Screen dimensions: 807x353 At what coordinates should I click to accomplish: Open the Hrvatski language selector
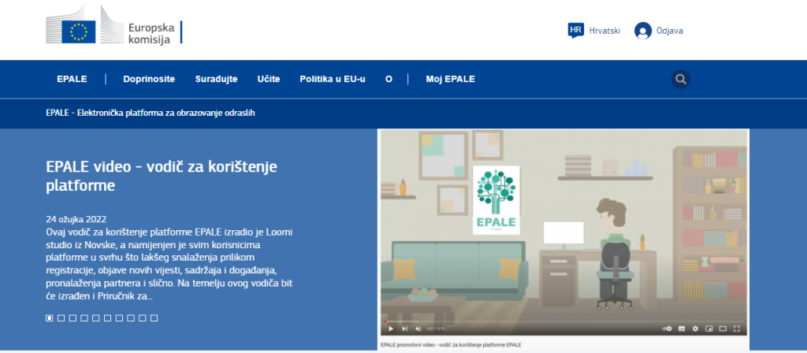coord(594,31)
